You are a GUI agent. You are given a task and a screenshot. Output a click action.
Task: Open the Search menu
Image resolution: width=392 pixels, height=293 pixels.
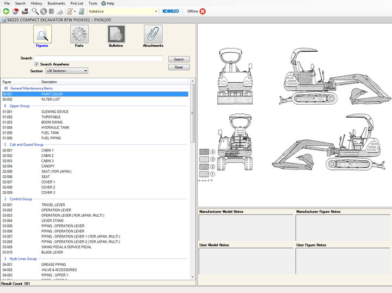tap(20, 3)
